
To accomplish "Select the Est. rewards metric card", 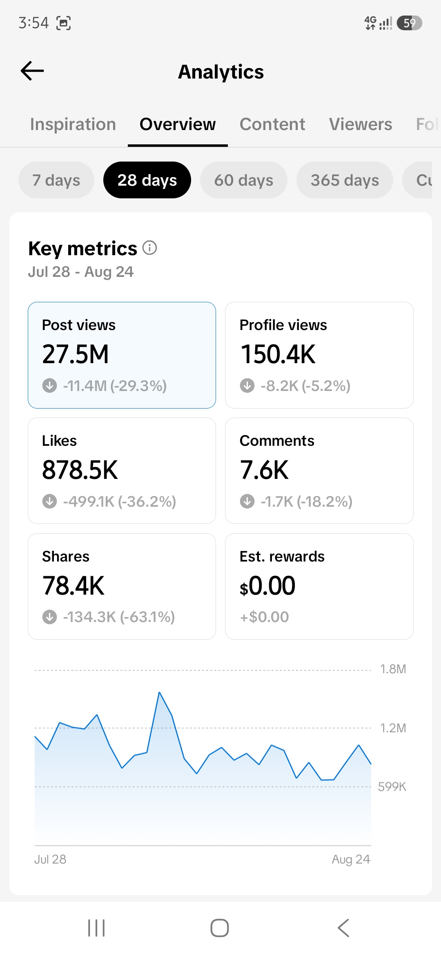I will [x=319, y=586].
